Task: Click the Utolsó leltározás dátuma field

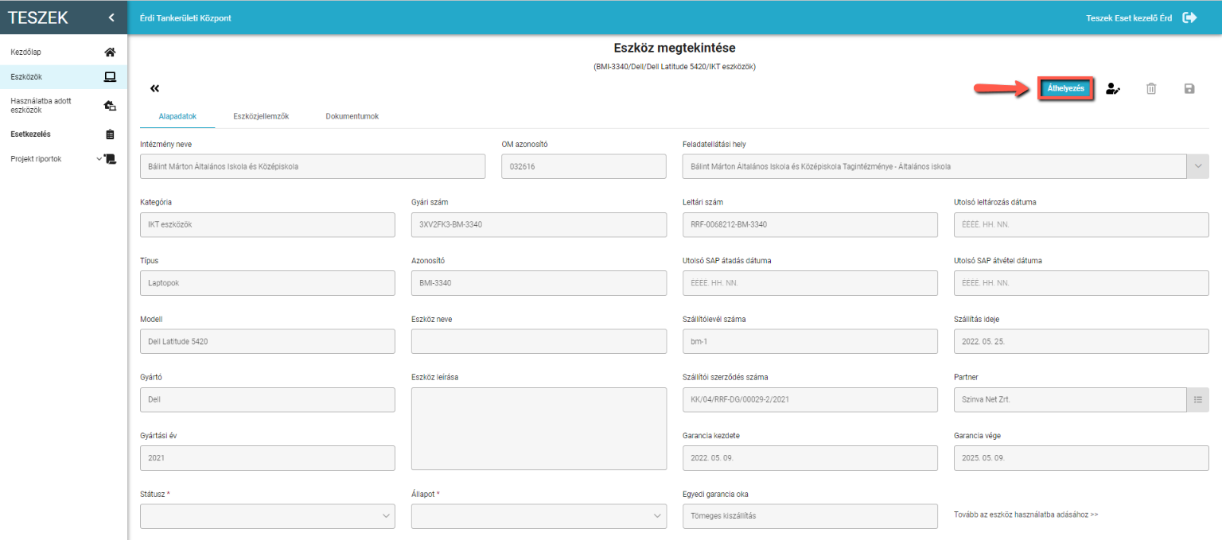Action: [1081, 224]
